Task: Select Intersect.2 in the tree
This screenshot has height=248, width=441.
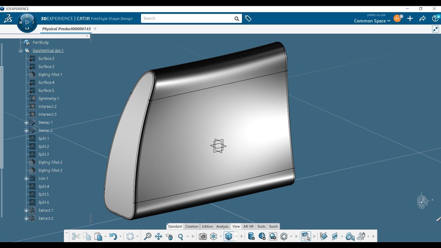Action: coord(48,107)
